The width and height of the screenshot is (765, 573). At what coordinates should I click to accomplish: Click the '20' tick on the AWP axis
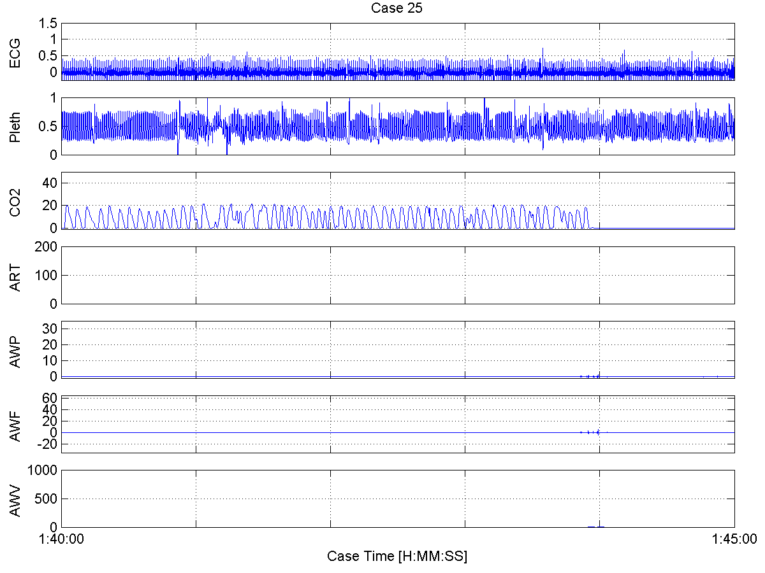51,344
